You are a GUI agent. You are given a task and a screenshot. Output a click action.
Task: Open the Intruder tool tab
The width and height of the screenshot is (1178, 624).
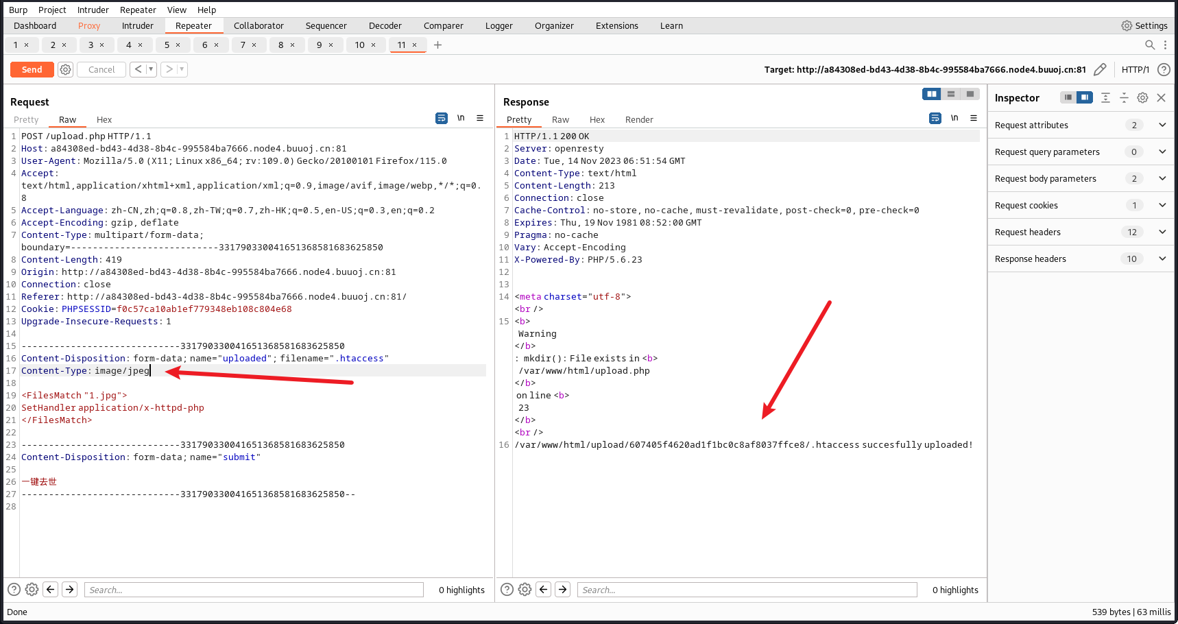138,25
